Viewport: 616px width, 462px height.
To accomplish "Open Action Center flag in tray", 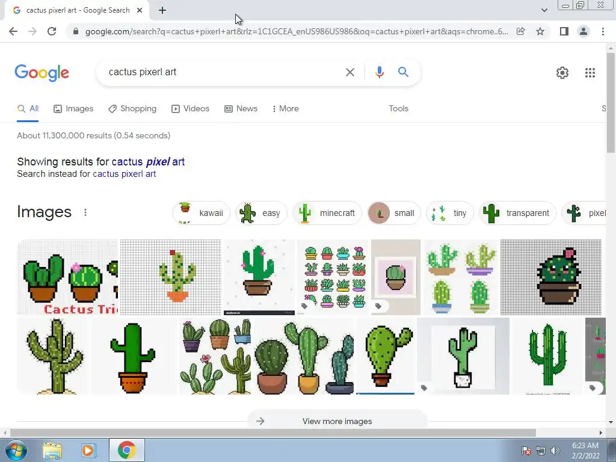I will [526, 451].
